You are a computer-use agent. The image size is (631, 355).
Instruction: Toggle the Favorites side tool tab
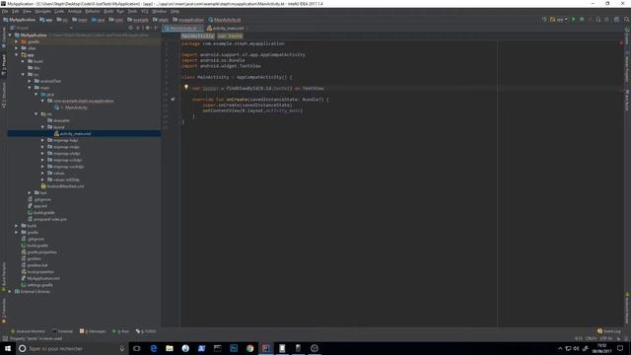(4, 311)
